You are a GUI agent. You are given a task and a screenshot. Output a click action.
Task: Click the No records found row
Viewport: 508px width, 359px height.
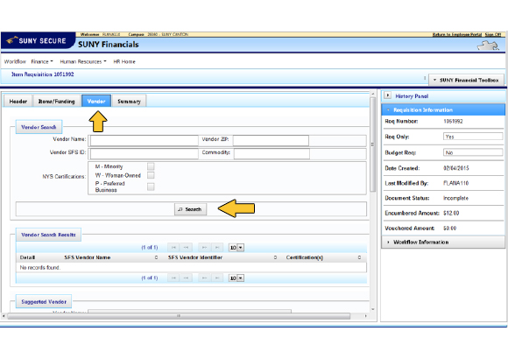[x=191, y=267]
